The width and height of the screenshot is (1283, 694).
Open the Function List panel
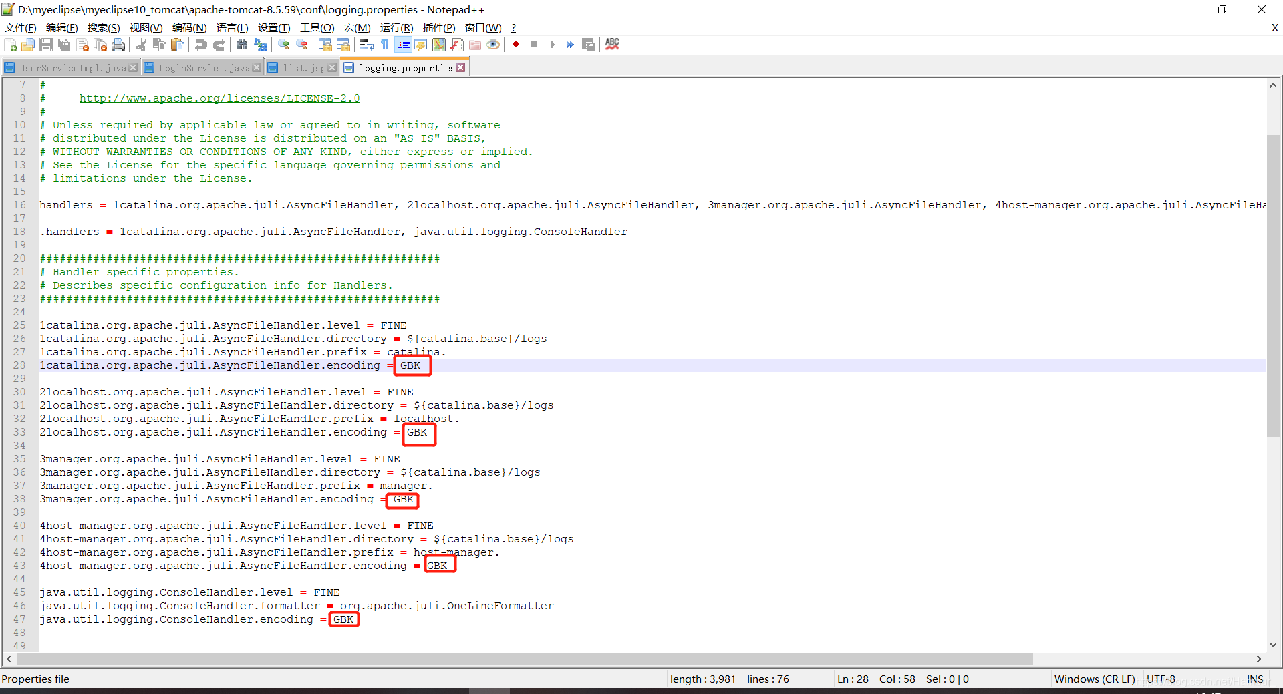[x=457, y=45]
